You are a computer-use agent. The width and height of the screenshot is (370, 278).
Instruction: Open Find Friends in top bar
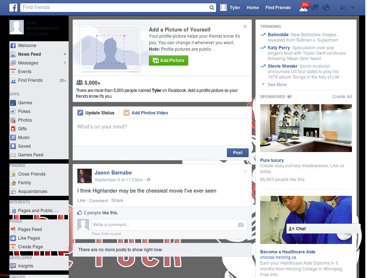point(278,8)
